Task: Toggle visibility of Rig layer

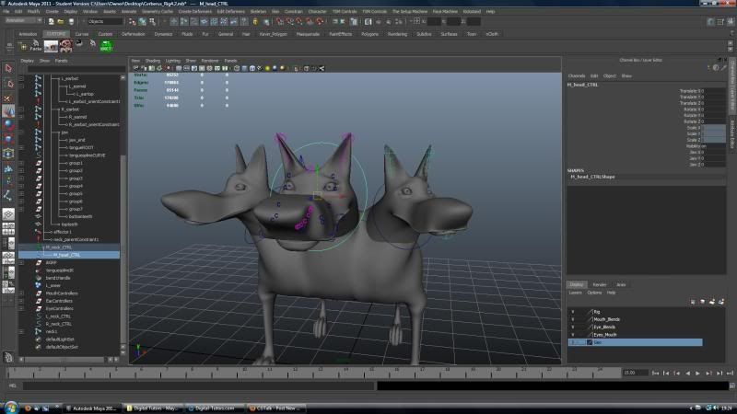Action: (572, 311)
